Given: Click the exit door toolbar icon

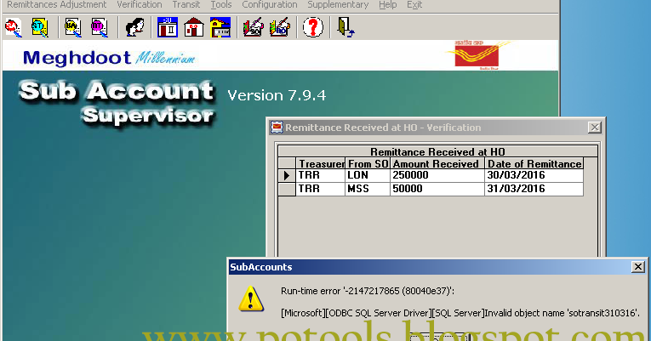Looking at the screenshot, I should (x=345, y=27).
